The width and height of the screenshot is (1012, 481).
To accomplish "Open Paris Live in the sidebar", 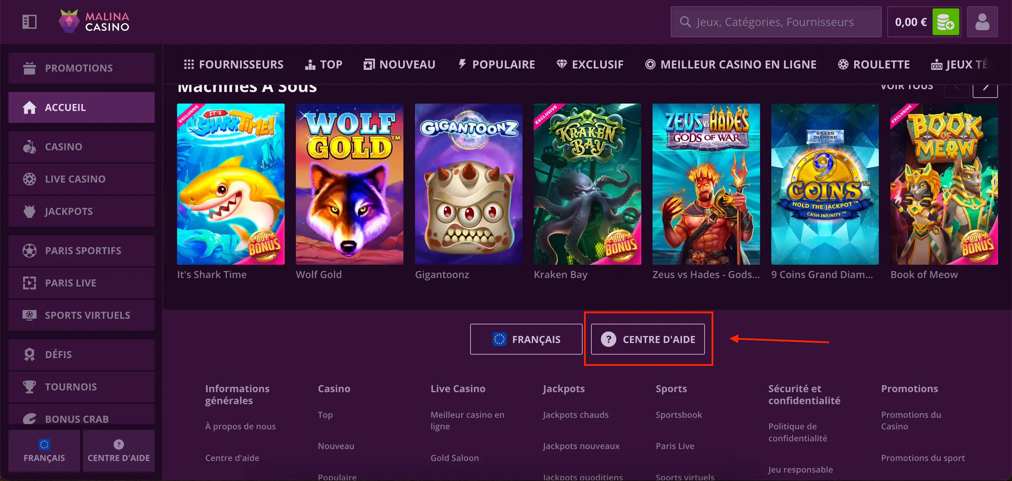I will coord(81,283).
